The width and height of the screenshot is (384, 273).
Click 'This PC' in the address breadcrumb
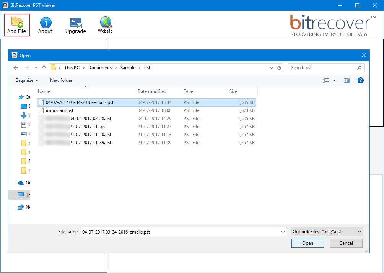coord(72,68)
